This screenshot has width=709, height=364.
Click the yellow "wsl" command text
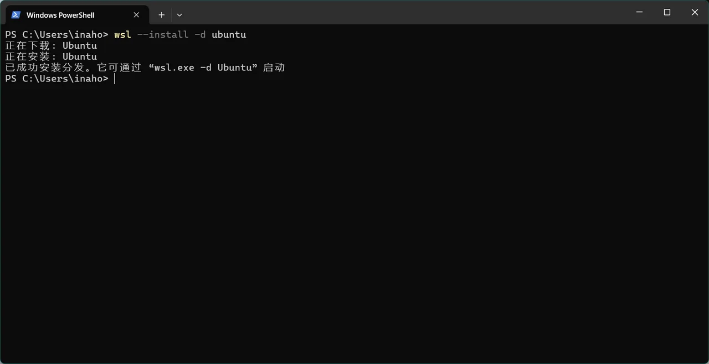122,34
